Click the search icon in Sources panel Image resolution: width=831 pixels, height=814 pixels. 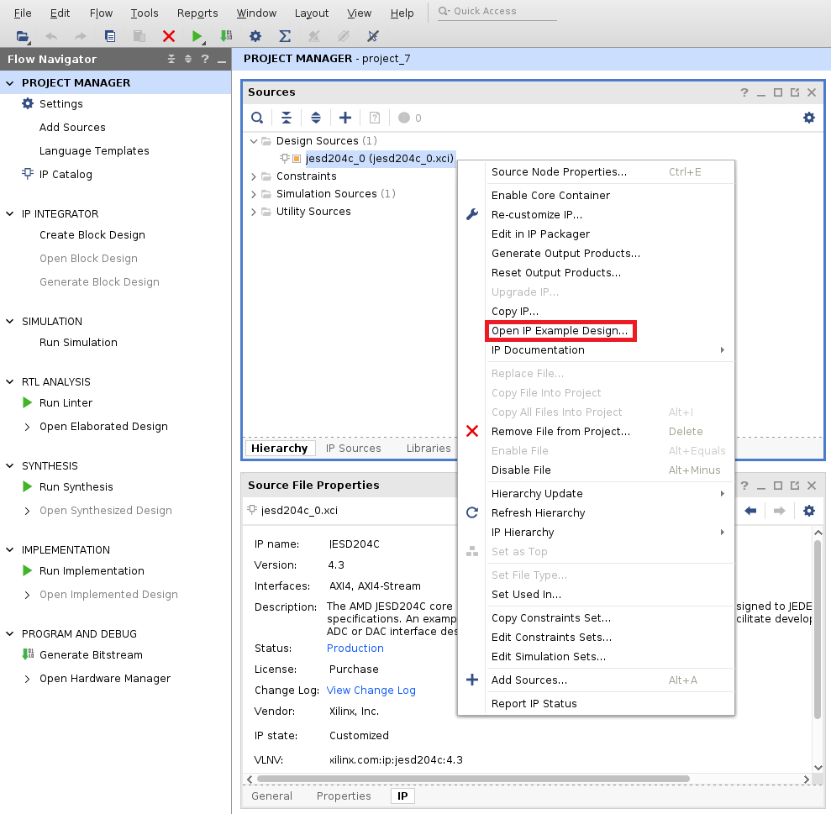pos(257,118)
